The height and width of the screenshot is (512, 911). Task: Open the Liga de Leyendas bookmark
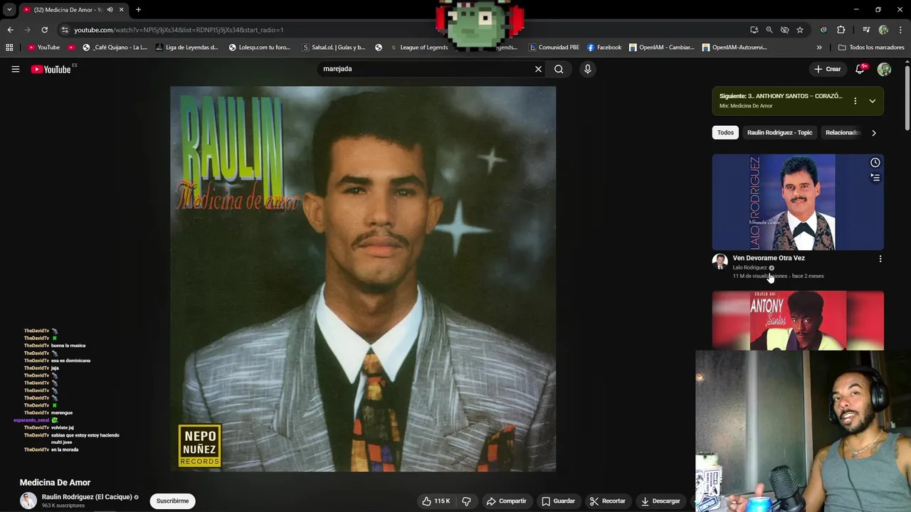pos(186,48)
